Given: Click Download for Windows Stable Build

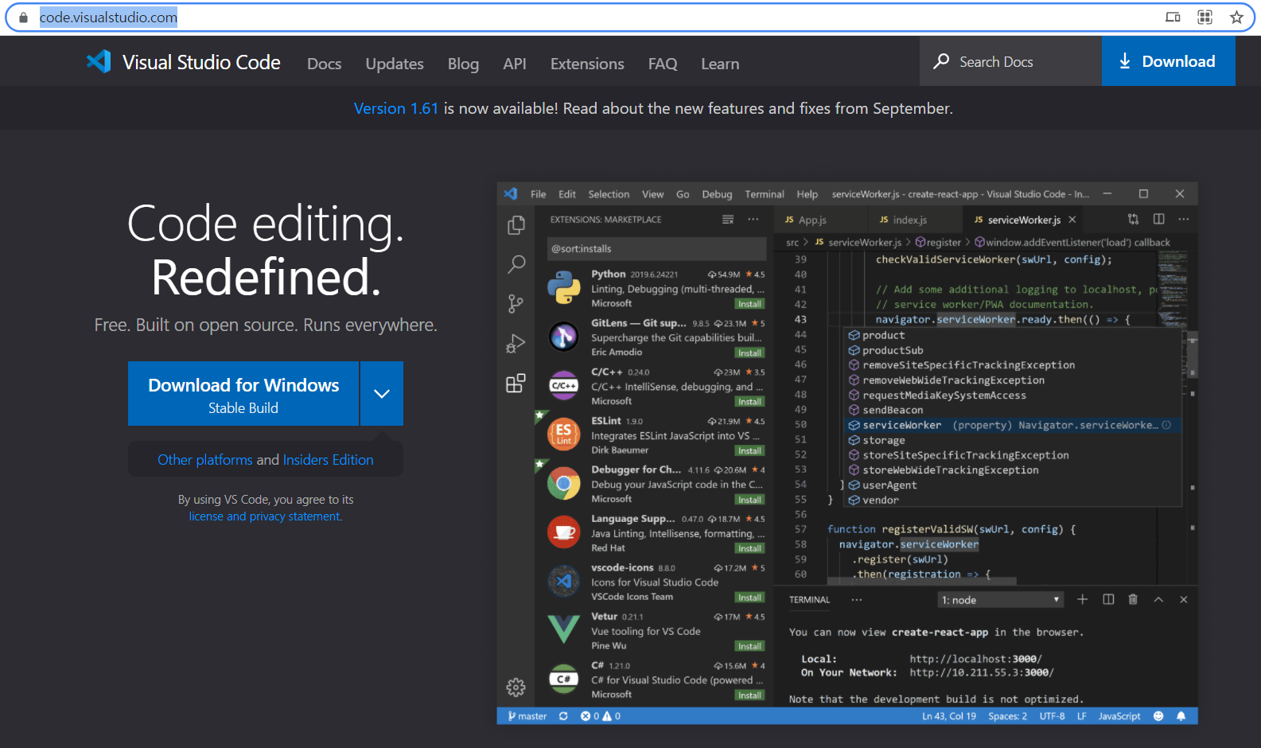Looking at the screenshot, I should [243, 394].
